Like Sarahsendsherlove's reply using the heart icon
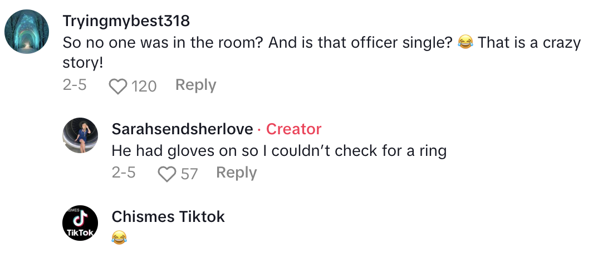 coord(166,174)
